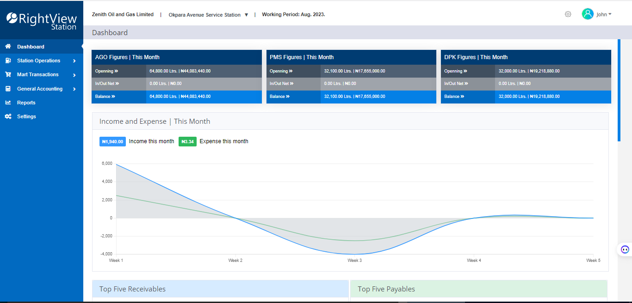Click AGO Openning double-chevron icon
Image resolution: width=632 pixels, height=303 pixels.
pos(116,71)
